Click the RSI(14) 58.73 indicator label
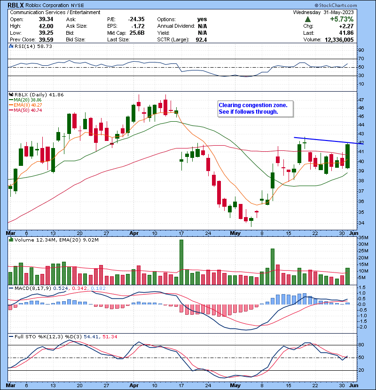 pos(33,46)
